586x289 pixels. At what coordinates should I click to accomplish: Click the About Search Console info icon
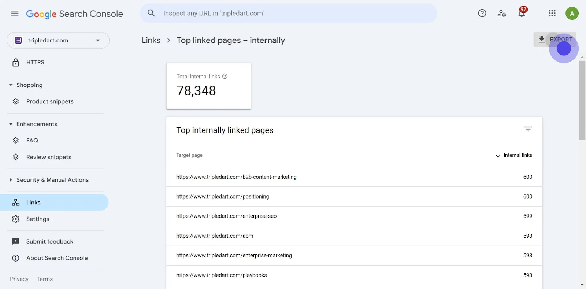point(16,258)
